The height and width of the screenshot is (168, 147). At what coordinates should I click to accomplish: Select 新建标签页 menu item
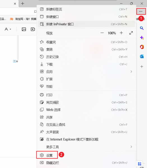tap(86, 9)
